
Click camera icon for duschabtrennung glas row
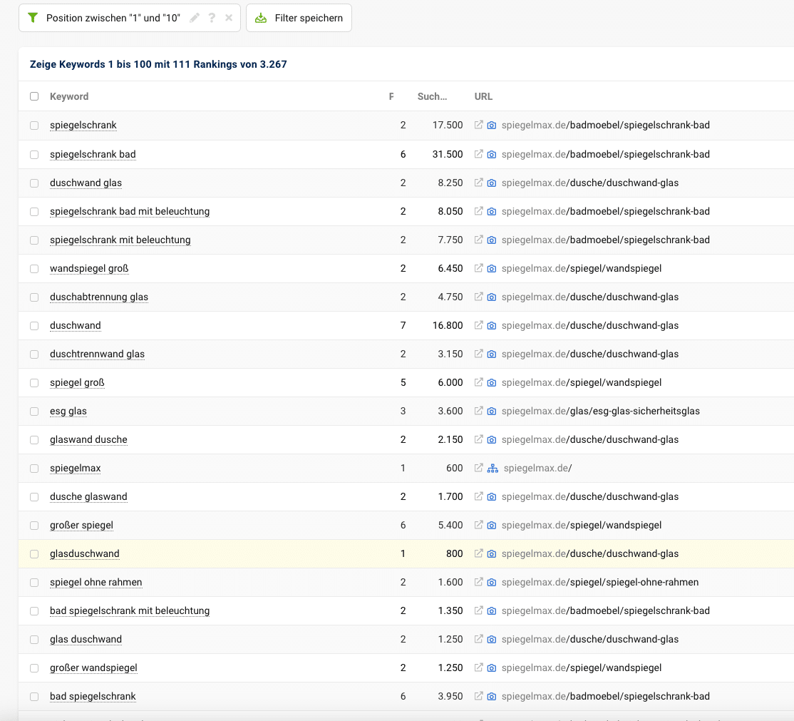tap(492, 297)
